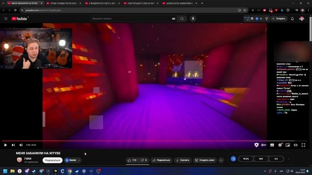Click the blue vidIQ icon below the video
Viewport: 312px width, 175px height.
234,159
